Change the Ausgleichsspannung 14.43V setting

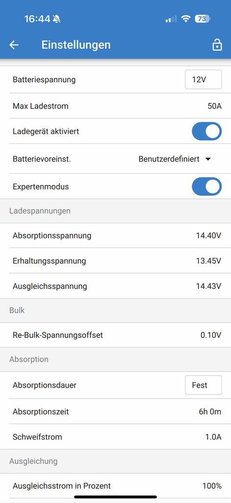point(115,286)
